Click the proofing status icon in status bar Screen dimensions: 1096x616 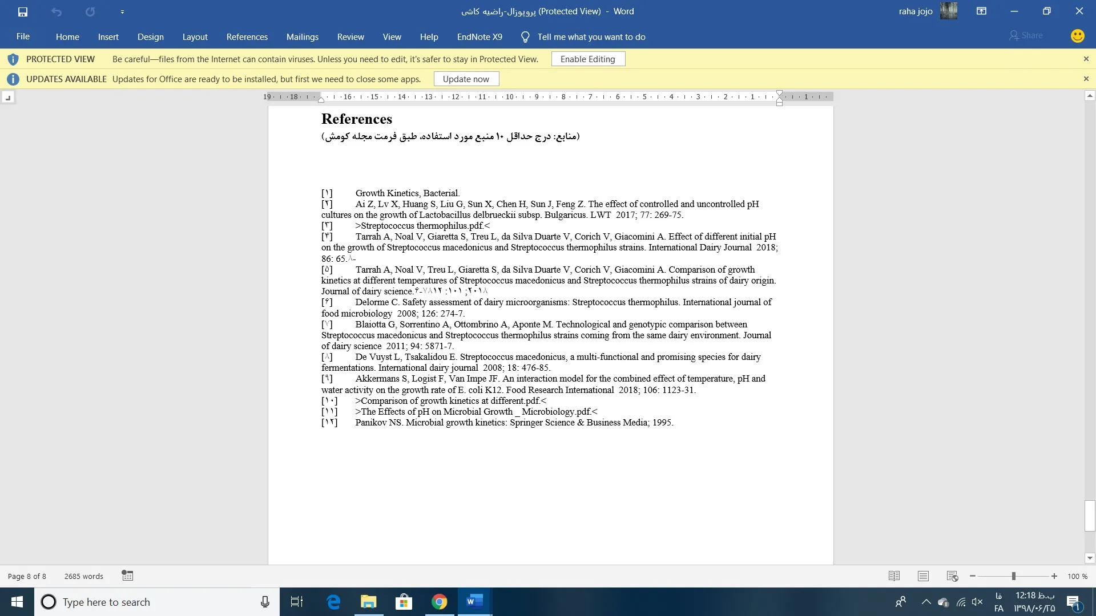(127, 576)
